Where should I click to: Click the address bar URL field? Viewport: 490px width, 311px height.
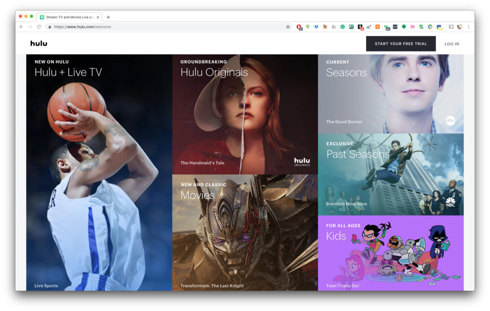[x=169, y=27]
